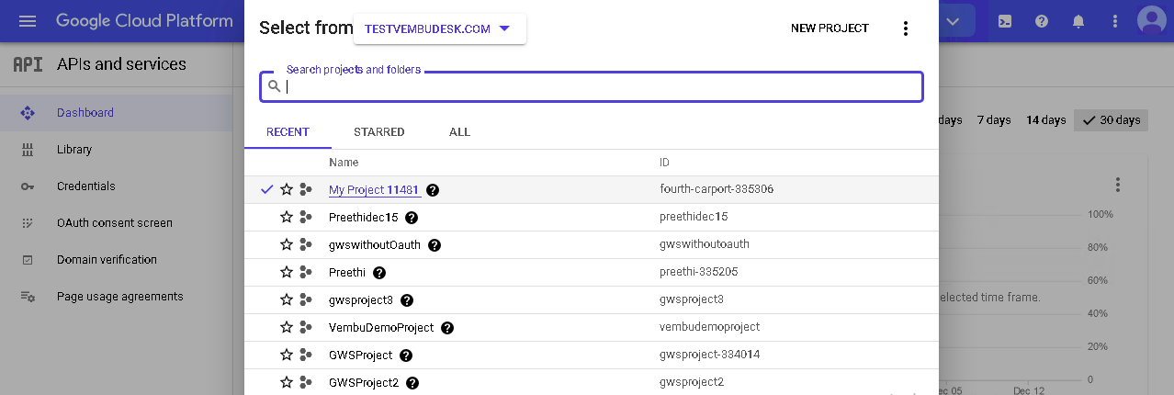Click the help icon beside gwswithoutOauth

[435, 245]
